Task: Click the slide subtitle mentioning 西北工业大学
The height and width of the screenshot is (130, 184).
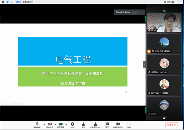Action: coord(73,74)
